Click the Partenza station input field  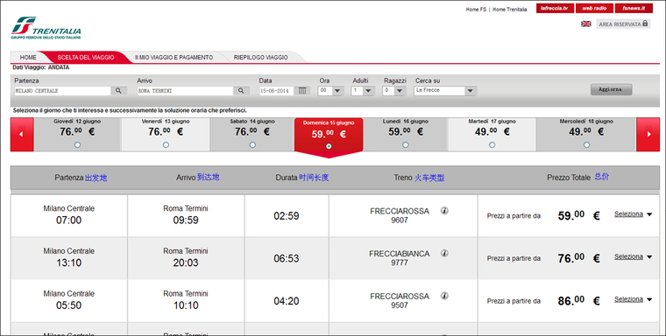[62, 91]
